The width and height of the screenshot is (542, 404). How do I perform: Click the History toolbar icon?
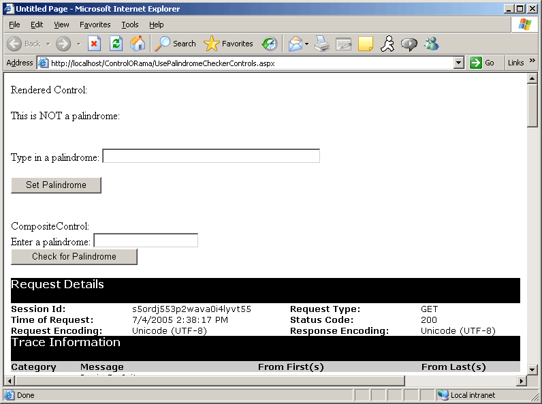pos(270,44)
